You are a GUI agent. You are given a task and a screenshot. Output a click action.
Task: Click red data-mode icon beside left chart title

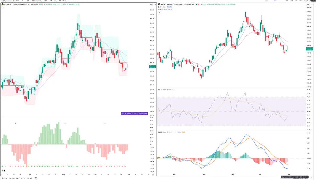point(42,4)
